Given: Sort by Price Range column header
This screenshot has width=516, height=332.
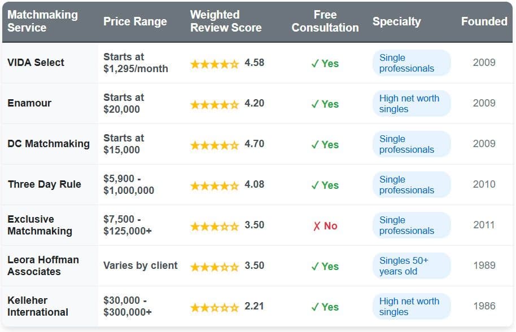Looking at the screenshot, I should (135, 21).
